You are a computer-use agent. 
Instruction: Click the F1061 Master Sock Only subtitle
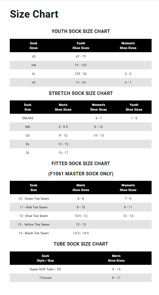(x=81, y=174)
